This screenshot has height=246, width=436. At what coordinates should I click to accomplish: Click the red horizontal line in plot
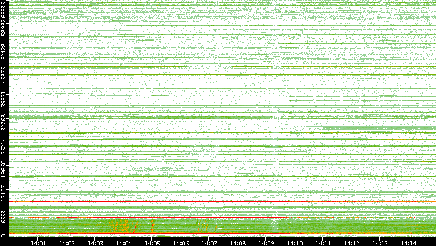(x=119, y=218)
